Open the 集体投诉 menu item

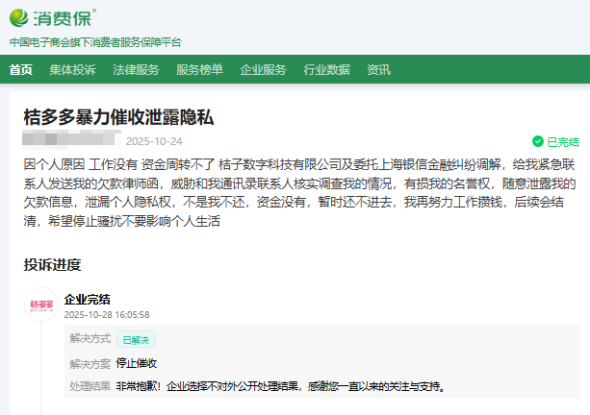(x=73, y=69)
